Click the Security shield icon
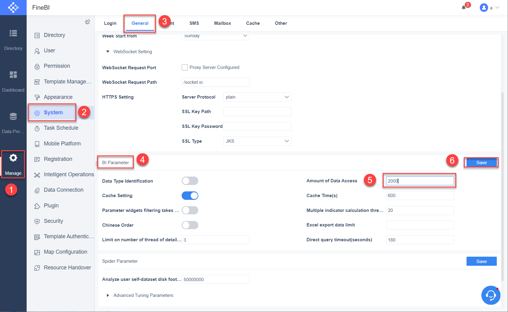508x312 pixels. pyautogui.click(x=37, y=221)
